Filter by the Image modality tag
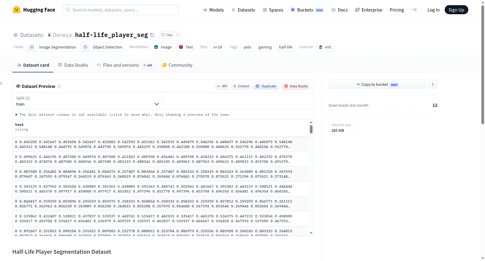485x261 pixels. pyautogui.click(x=163, y=47)
